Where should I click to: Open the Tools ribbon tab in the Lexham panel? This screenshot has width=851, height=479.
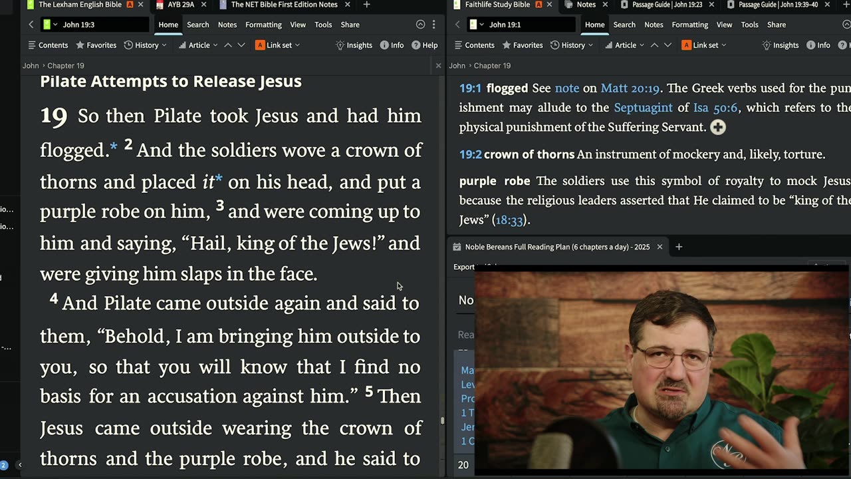coord(323,25)
